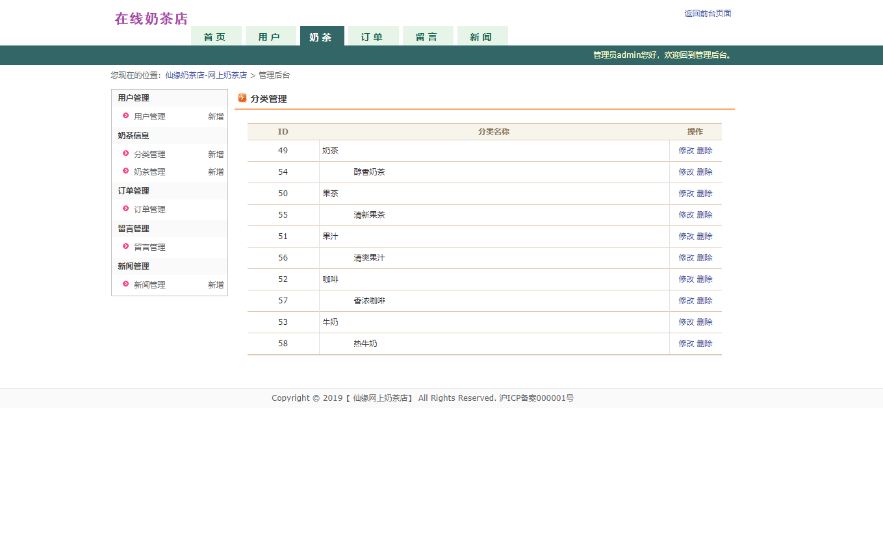Click 修改 for 清新果茶 row
The image size is (883, 560).
(x=686, y=215)
